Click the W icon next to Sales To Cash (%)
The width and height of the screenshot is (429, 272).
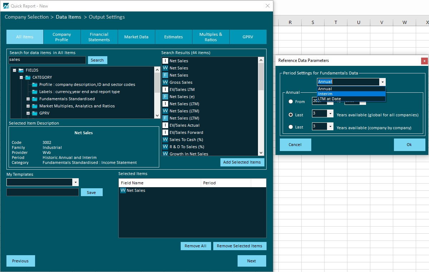[165, 140]
